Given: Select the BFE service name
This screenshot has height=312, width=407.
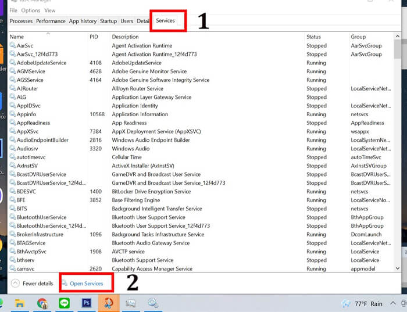Looking at the screenshot, I should tap(21, 200).
